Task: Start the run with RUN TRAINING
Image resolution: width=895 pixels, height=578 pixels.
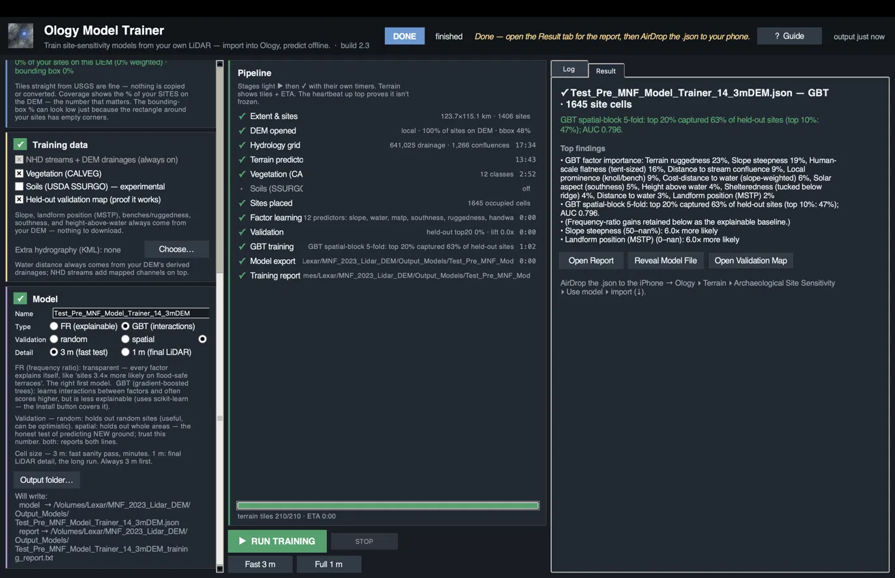Action: coord(277,541)
